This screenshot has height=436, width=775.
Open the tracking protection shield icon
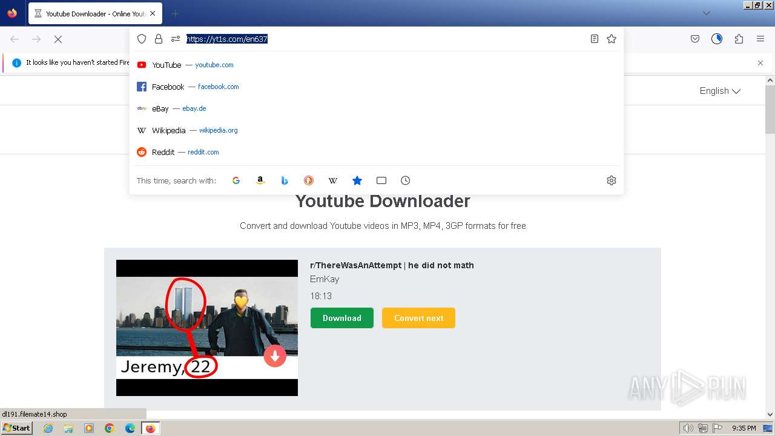pos(142,39)
